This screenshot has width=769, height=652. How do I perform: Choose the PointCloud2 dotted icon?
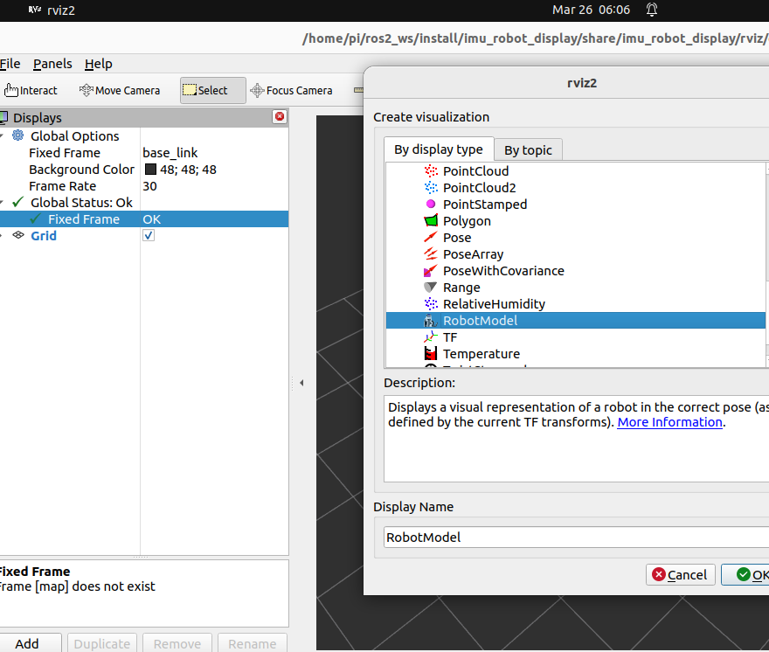(x=431, y=187)
